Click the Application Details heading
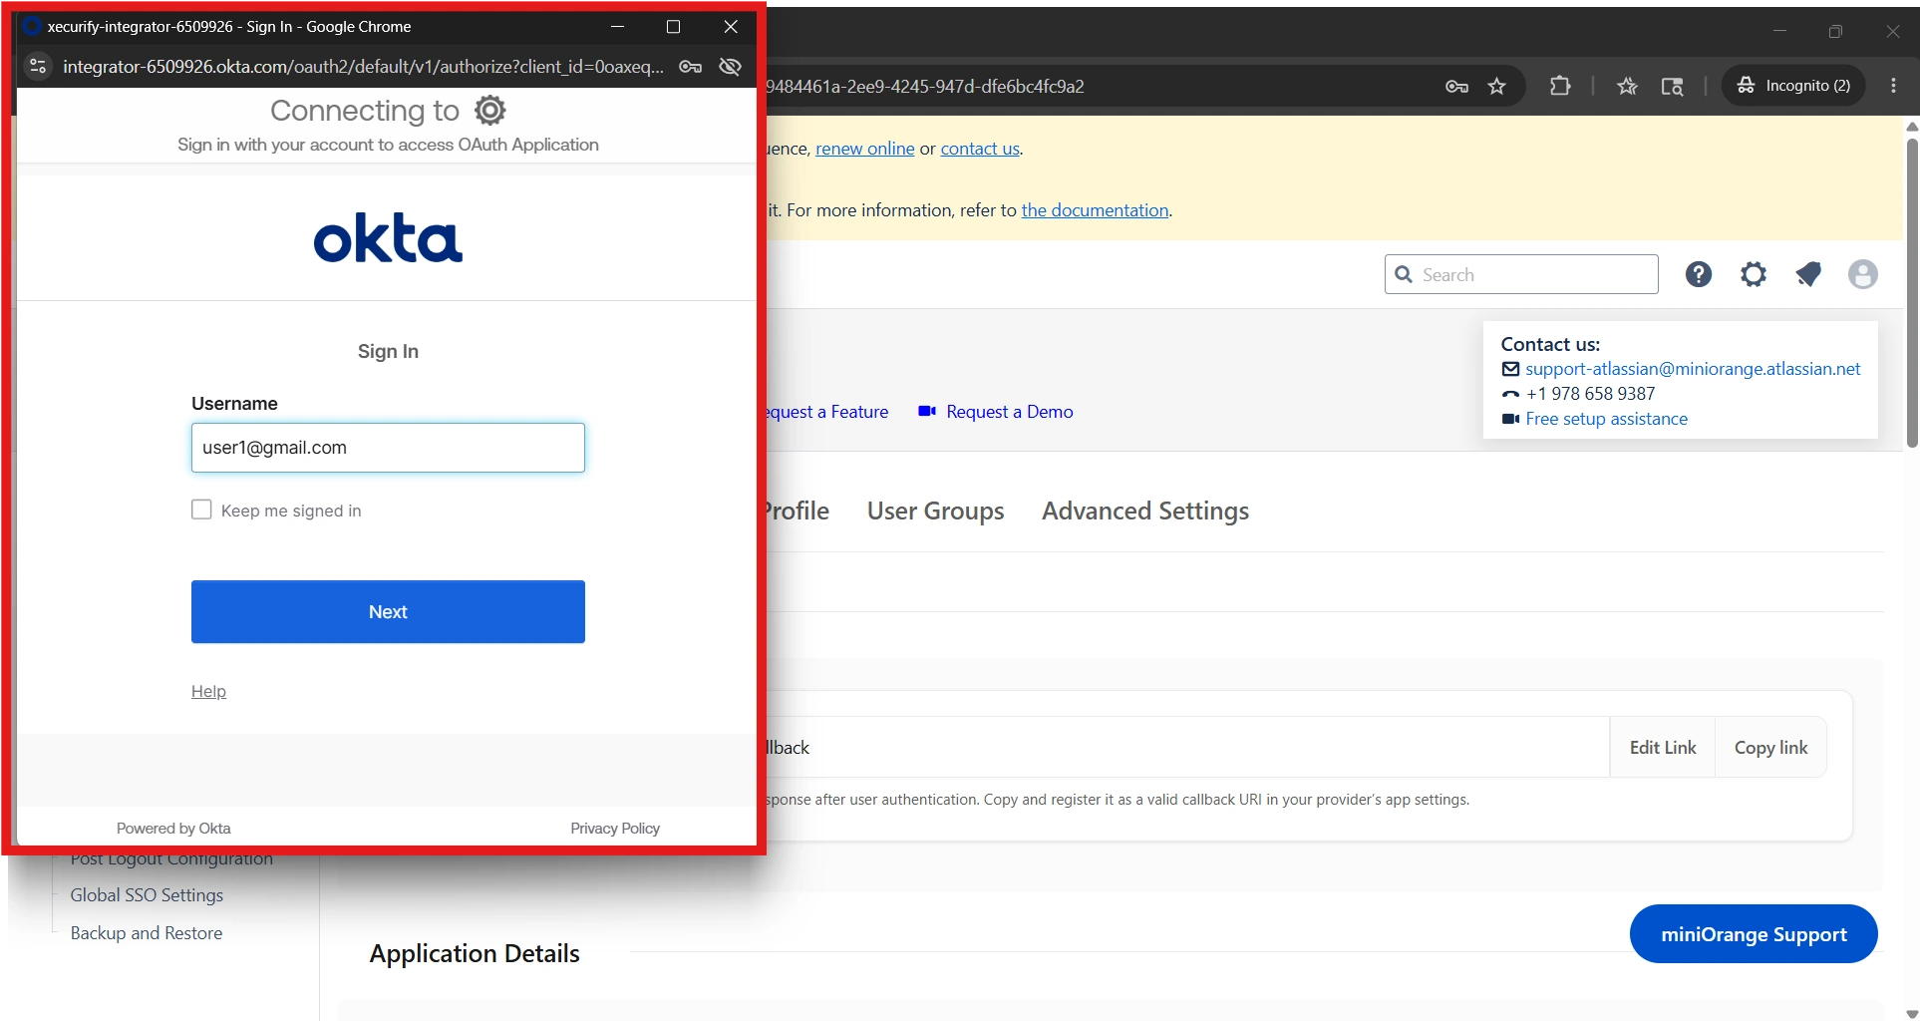 475,953
